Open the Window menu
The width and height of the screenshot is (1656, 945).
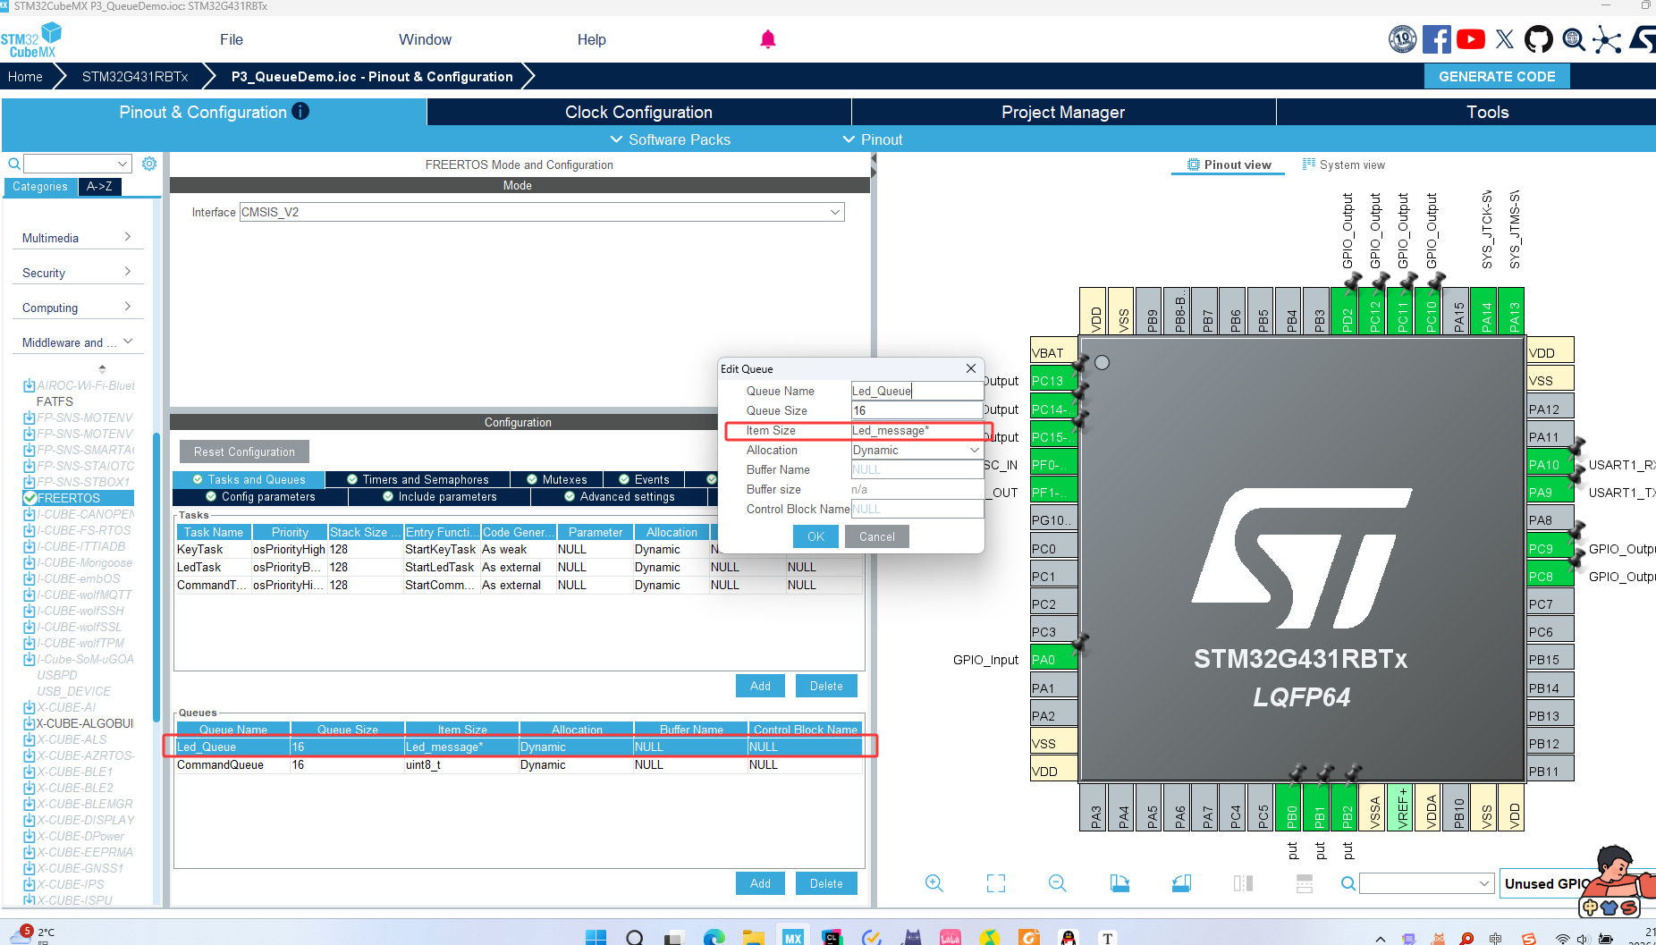click(425, 39)
